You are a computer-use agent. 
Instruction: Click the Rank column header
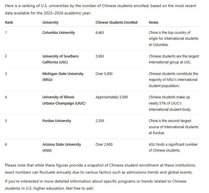pos(9,22)
